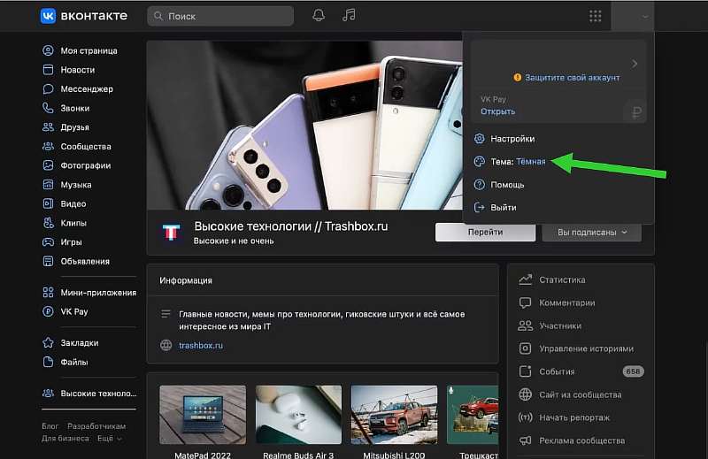Click the Start broadcast (Начать репортаж) item
The width and height of the screenshot is (708, 459).
click(574, 417)
